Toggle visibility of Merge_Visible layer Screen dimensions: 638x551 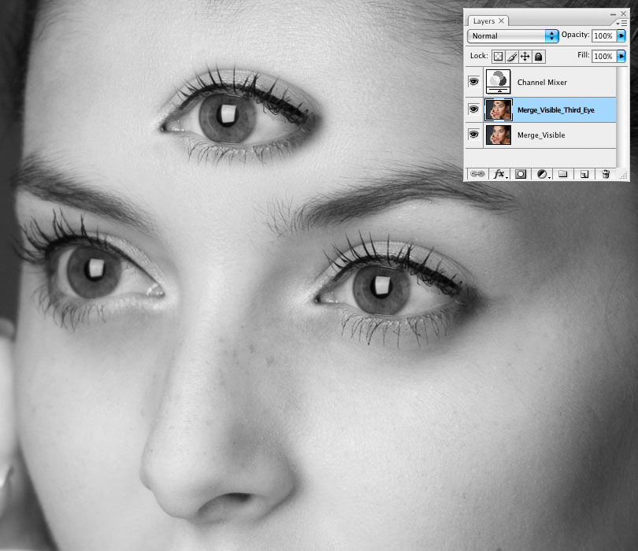click(474, 135)
